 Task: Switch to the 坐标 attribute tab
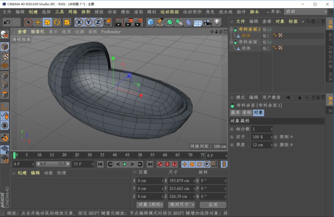point(247,113)
